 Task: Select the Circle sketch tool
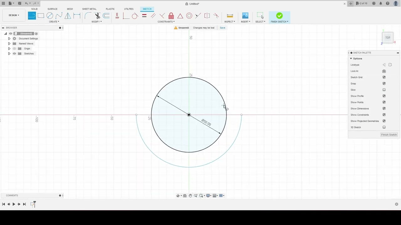tap(50, 16)
